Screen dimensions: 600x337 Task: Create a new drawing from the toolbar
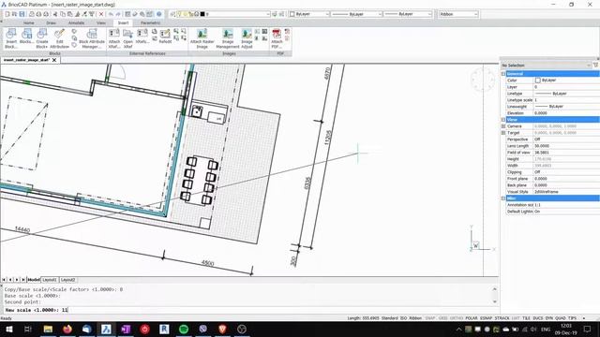7,14
